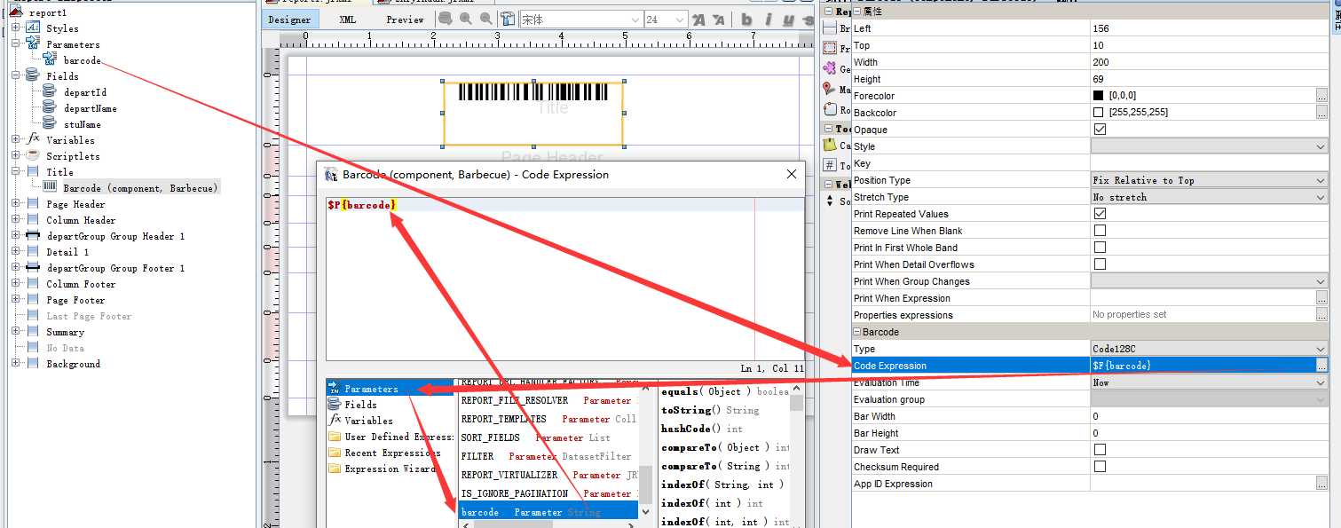Open Forecolor picker ellipsis button
Viewport: 1341px width, 528px height.
click(1321, 96)
